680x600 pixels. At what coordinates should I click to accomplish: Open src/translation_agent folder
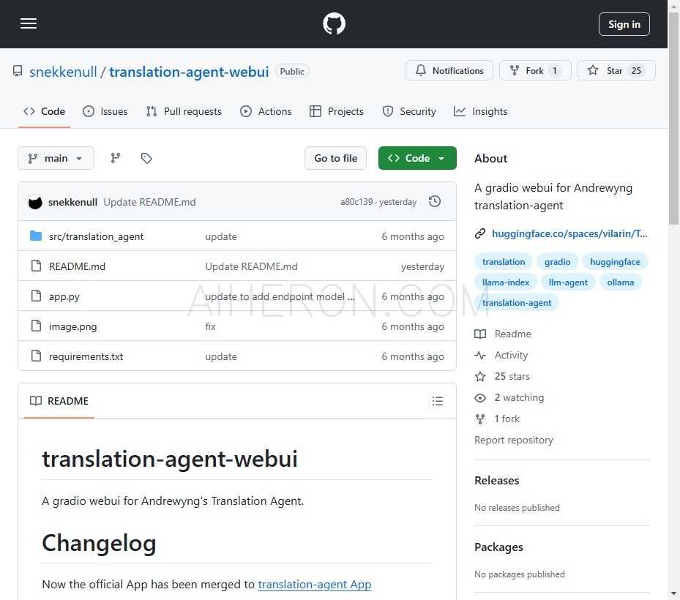click(97, 236)
